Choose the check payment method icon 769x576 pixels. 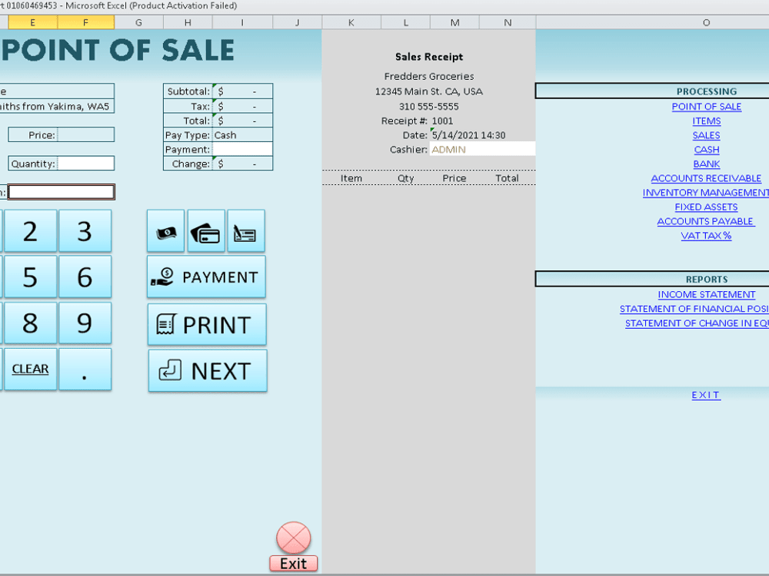point(245,230)
